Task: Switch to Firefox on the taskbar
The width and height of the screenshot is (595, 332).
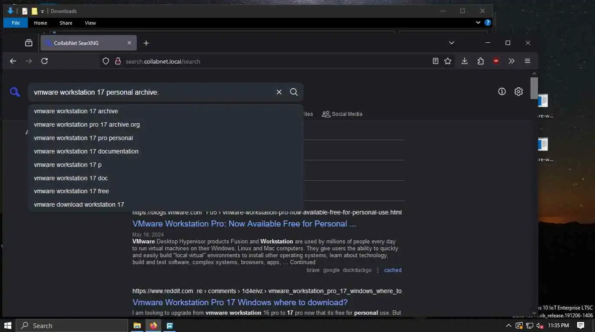Action: (x=153, y=326)
